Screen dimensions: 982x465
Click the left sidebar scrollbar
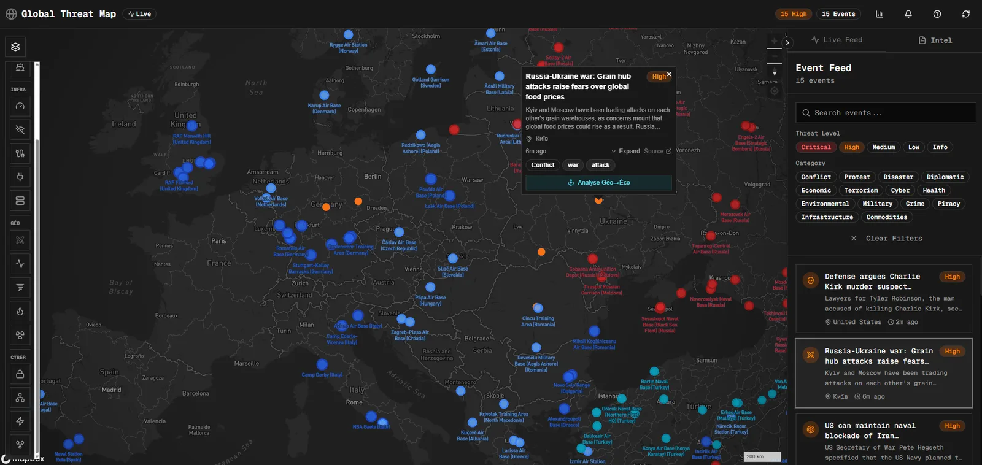click(37, 259)
